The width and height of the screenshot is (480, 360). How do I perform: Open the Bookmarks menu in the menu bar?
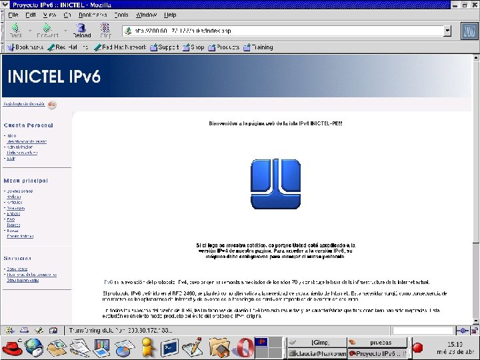[93, 15]
